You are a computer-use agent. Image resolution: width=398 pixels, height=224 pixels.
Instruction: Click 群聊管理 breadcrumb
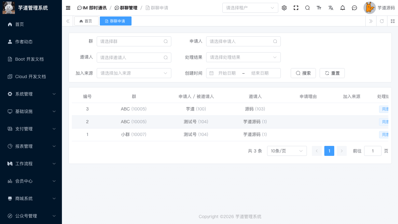(126, 8)
